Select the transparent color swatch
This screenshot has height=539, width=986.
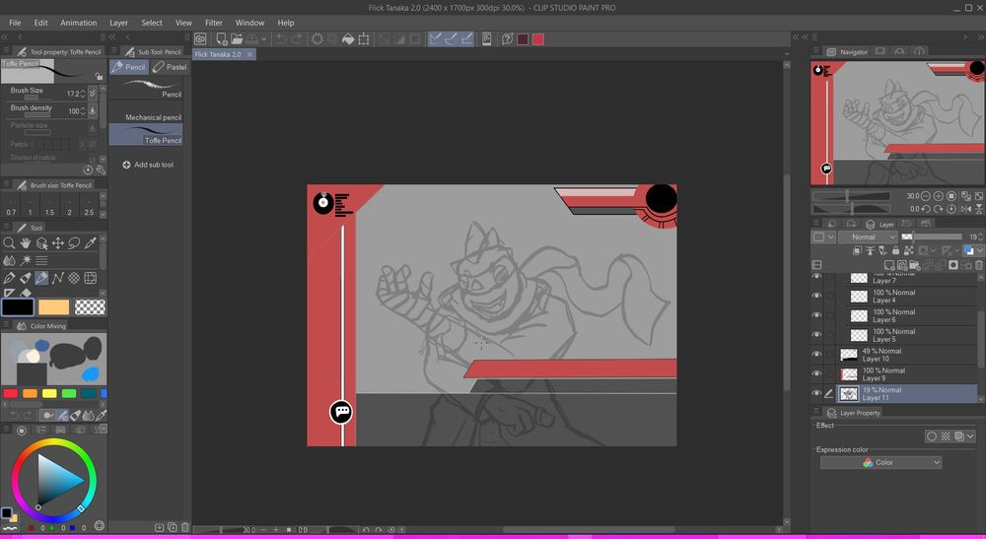pos(90,307)
